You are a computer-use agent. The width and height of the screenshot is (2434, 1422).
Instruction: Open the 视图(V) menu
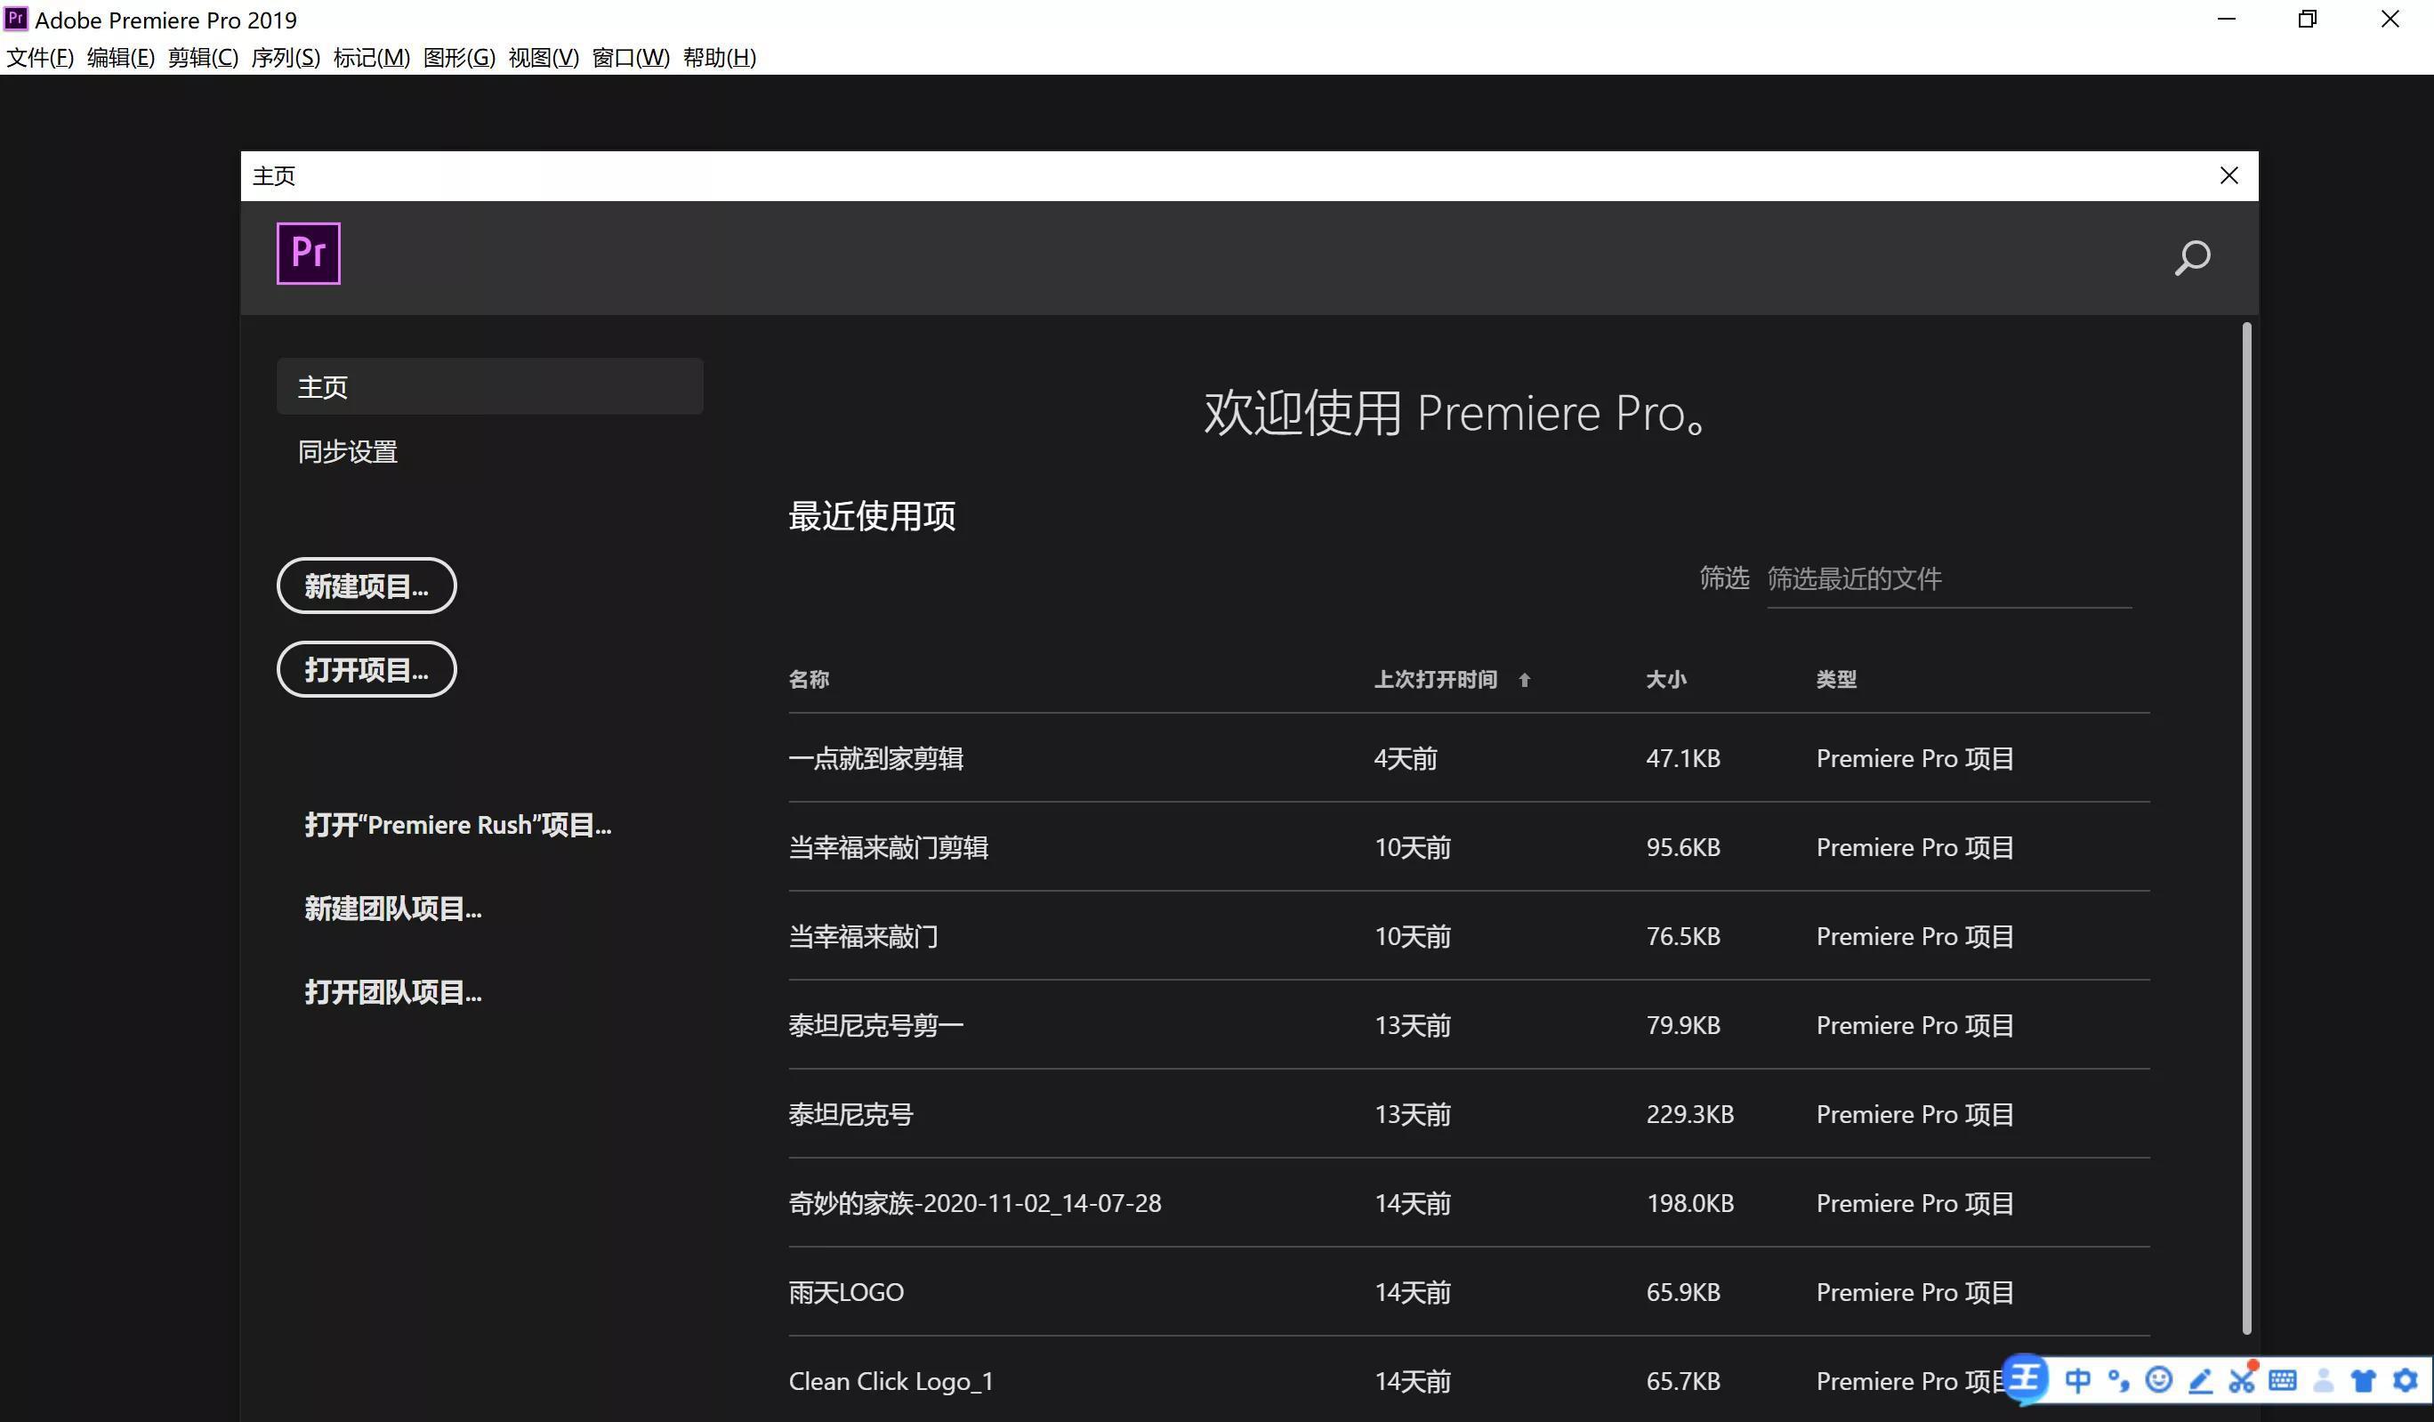point(544,58)
